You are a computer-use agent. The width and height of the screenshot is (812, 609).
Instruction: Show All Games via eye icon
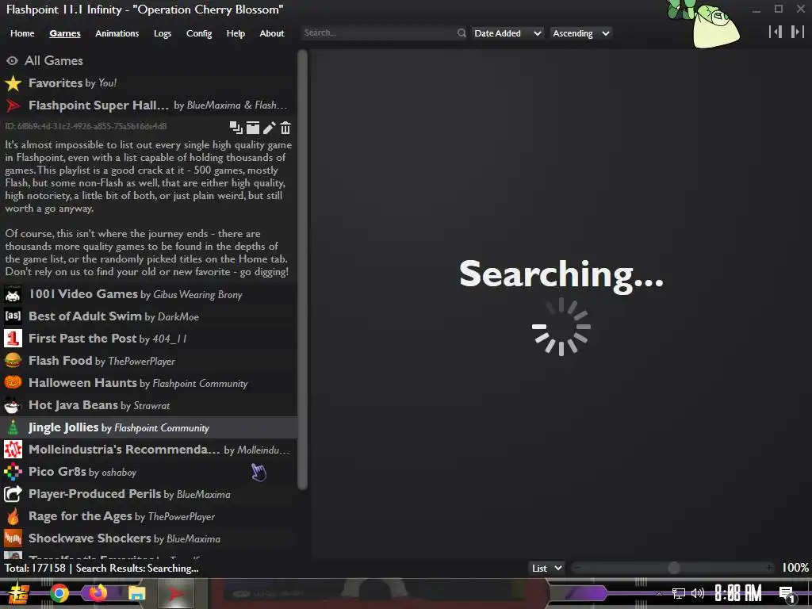point(12,60)
